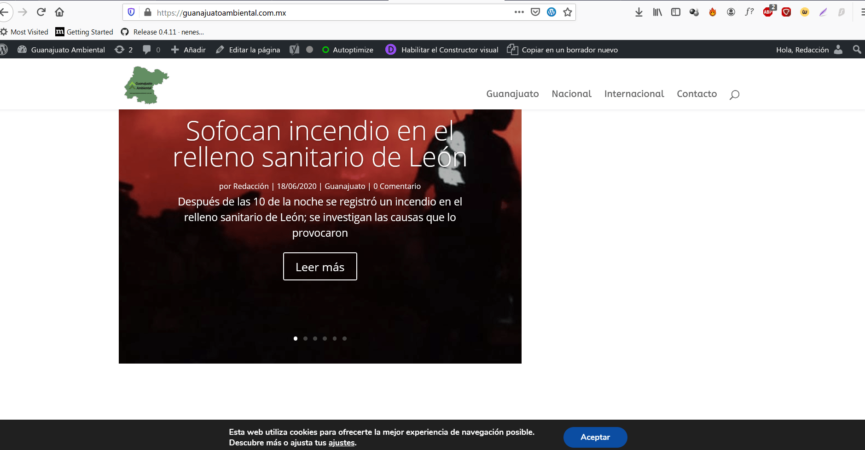
Task: Open article Sofocan incendio en el relleno
Action: pos(320,144)
